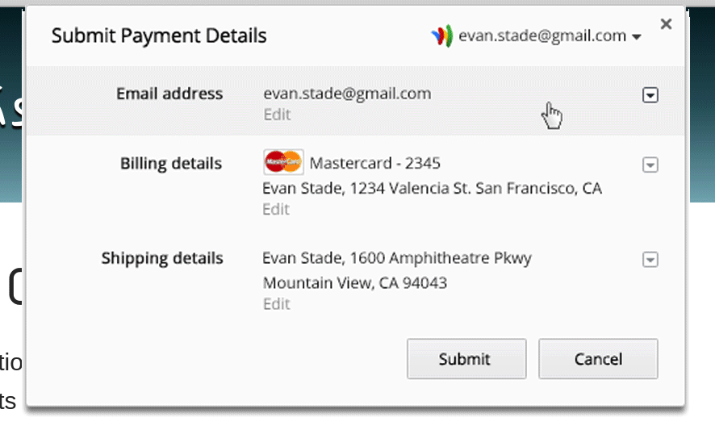Click Edit under the email address
715x430 pixels.
point(277,115)
